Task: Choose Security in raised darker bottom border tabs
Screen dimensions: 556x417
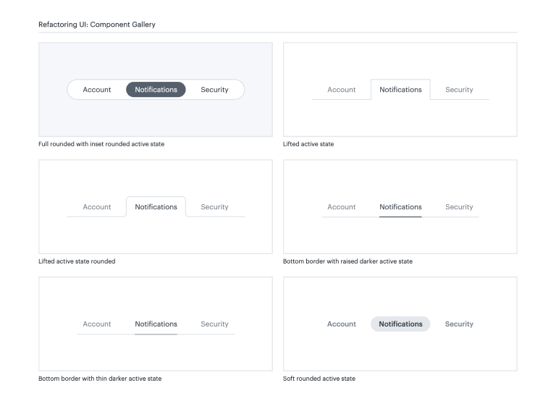Action: tap(459, 207)
